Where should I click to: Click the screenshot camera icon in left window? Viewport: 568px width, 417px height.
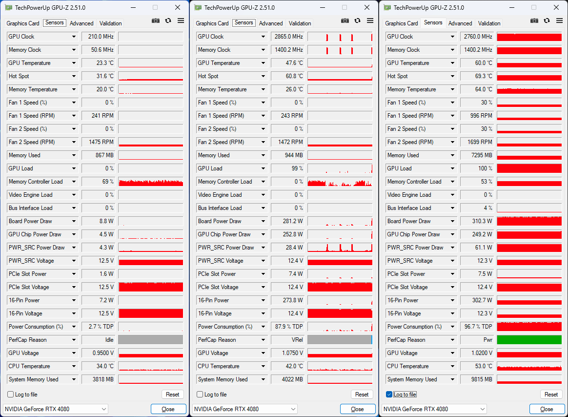[156, 21]
